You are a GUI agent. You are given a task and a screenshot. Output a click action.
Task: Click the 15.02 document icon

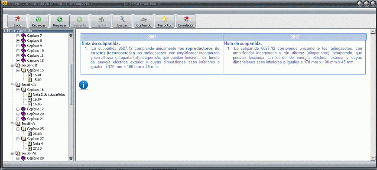point(30,80)
